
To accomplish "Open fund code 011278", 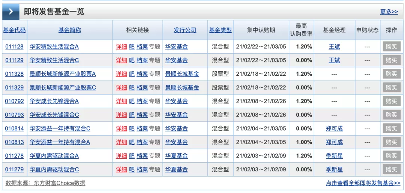I will pyautogui.click(x=14, y=156).
